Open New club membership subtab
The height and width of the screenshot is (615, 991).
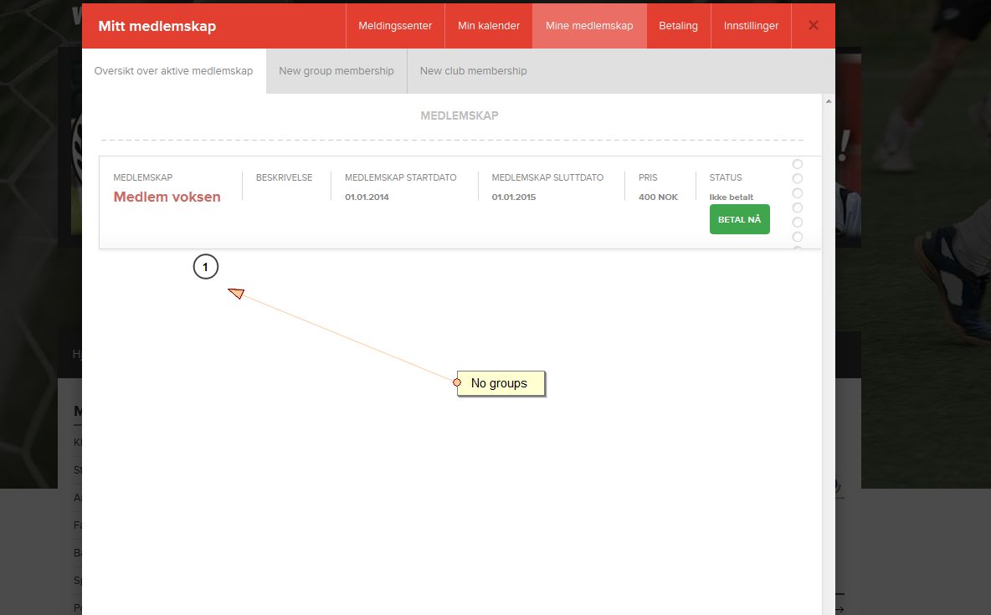point(474,71)
